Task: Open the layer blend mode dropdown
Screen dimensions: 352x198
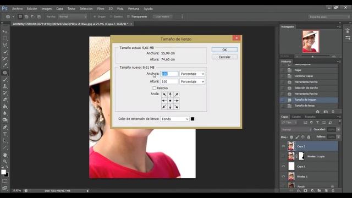Action: pos(296,130)
